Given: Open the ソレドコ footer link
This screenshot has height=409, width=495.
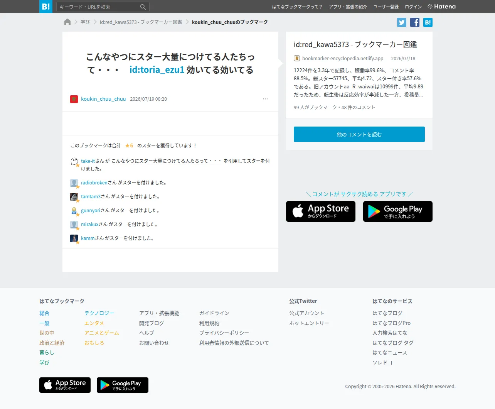Looking at the screenshot, I should pos(382,363).
